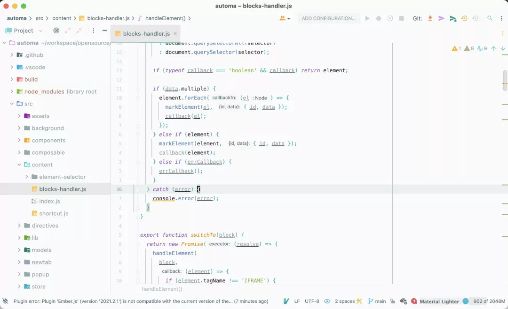Select the components folder

(x=48, y=140)
